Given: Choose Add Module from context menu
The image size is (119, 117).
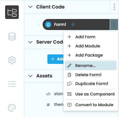Looking at the screenshot, I should pos(91,46).
